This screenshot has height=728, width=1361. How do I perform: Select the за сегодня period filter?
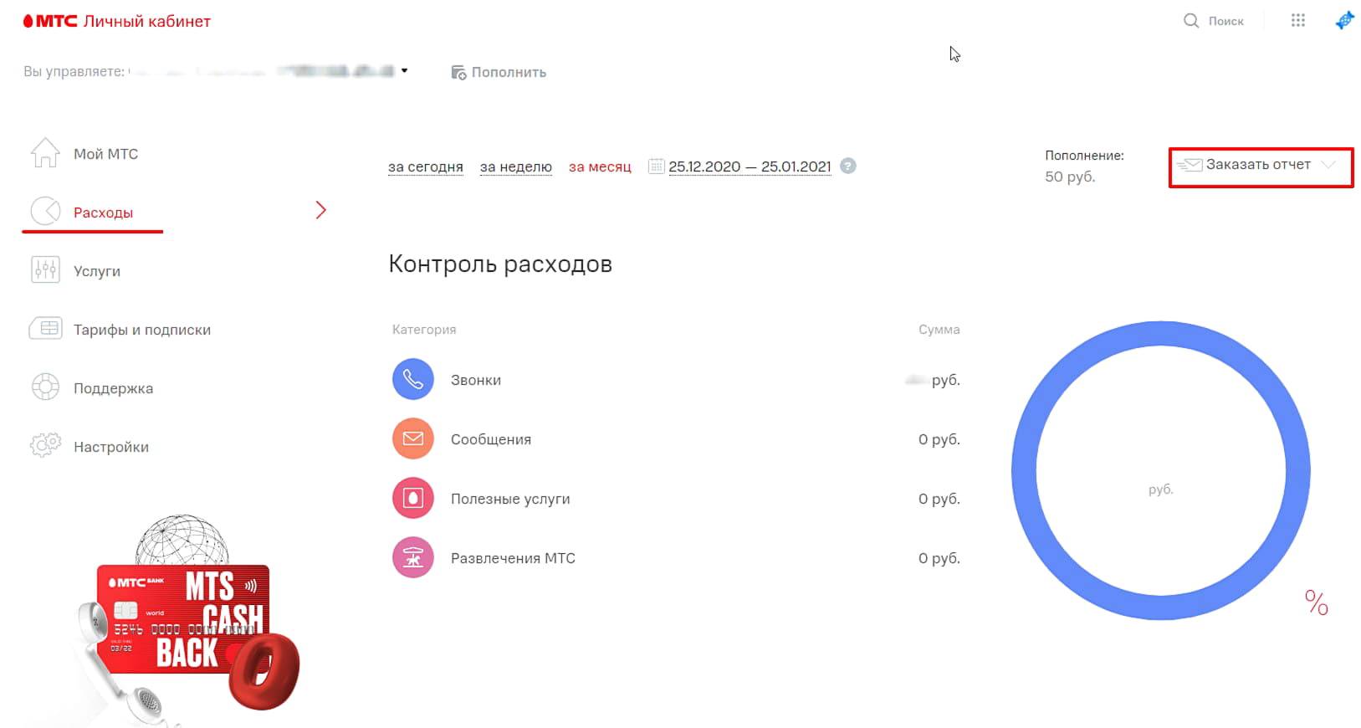pos(425,167)
